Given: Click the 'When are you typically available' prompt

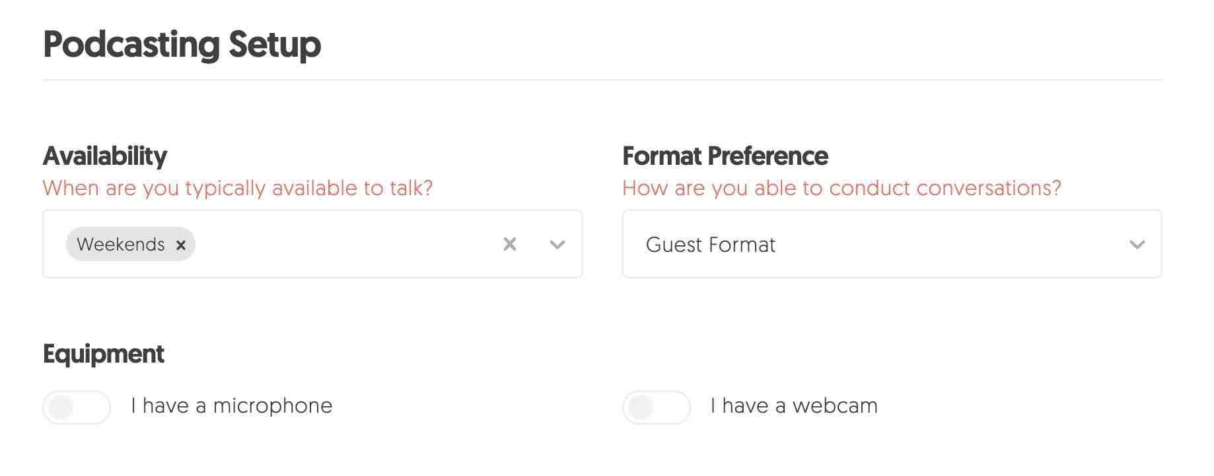Looking at the screenshot, I should point(238,188).
